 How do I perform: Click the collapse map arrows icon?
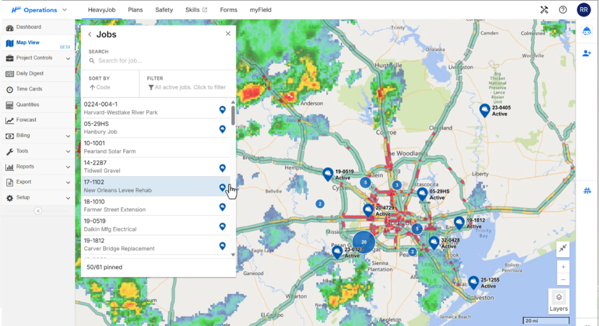point(562,249)
